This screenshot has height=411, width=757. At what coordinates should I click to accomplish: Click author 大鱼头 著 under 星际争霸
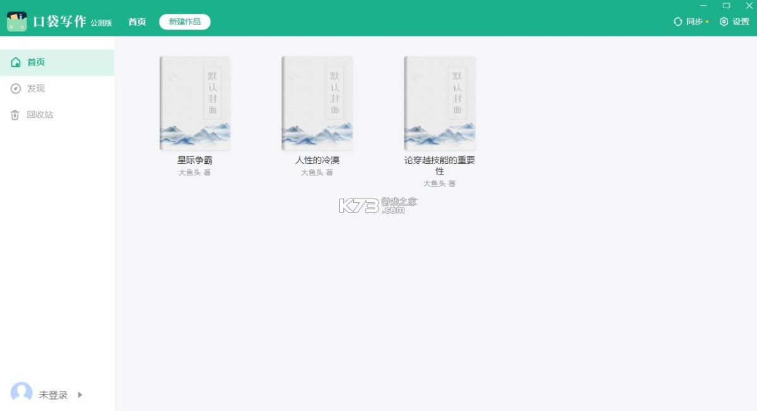tap(195, 173)
